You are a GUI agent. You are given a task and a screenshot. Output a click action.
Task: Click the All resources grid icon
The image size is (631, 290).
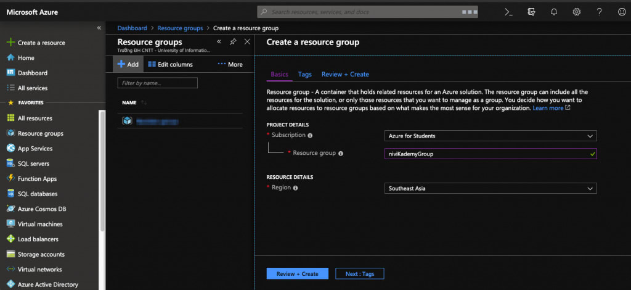pos(11,118)
